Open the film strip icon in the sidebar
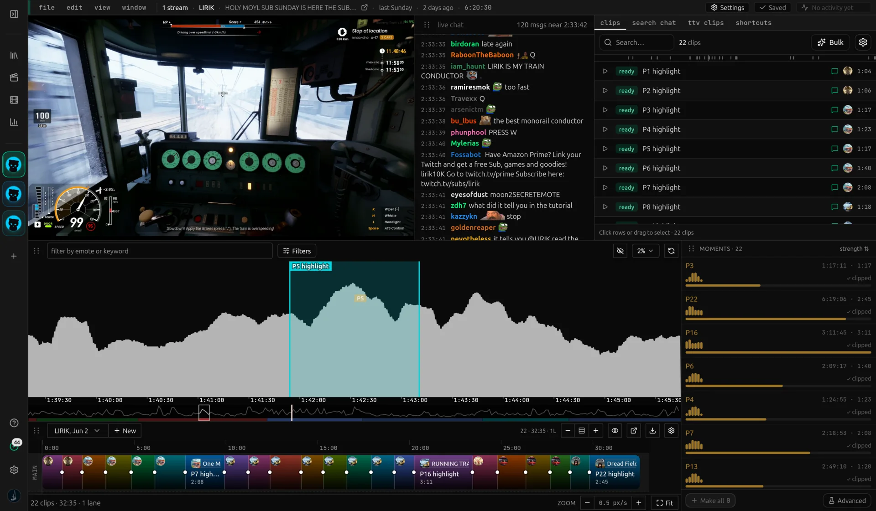Screen dimensions: 876x511 [x=14, y=100]
